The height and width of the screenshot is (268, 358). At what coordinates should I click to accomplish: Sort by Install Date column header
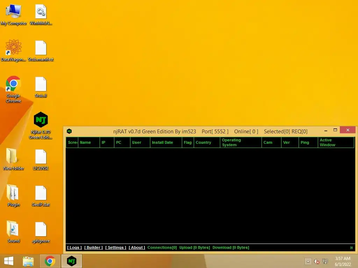point(166,142)
